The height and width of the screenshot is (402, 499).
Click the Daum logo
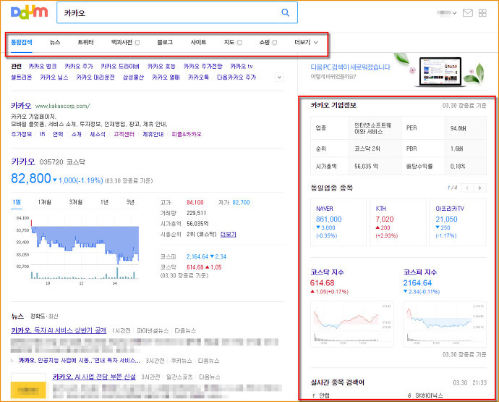[29, 12]
